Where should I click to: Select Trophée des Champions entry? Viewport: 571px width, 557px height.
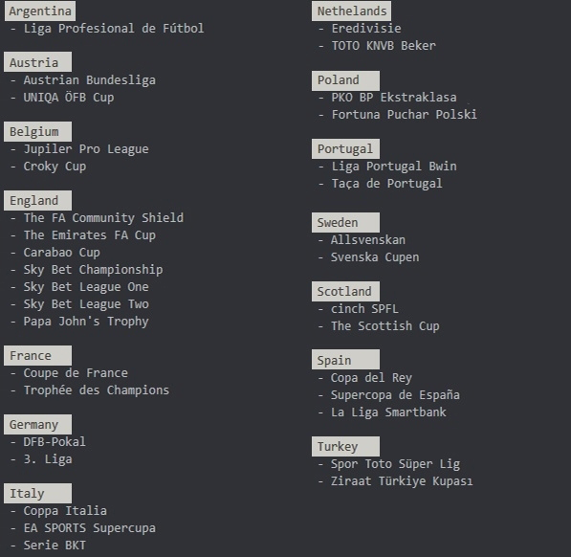coord(97,390)
